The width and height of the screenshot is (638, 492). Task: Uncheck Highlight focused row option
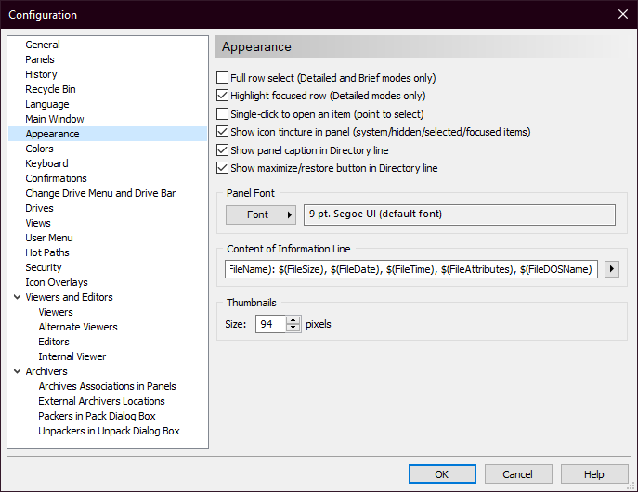click(222, 96)
